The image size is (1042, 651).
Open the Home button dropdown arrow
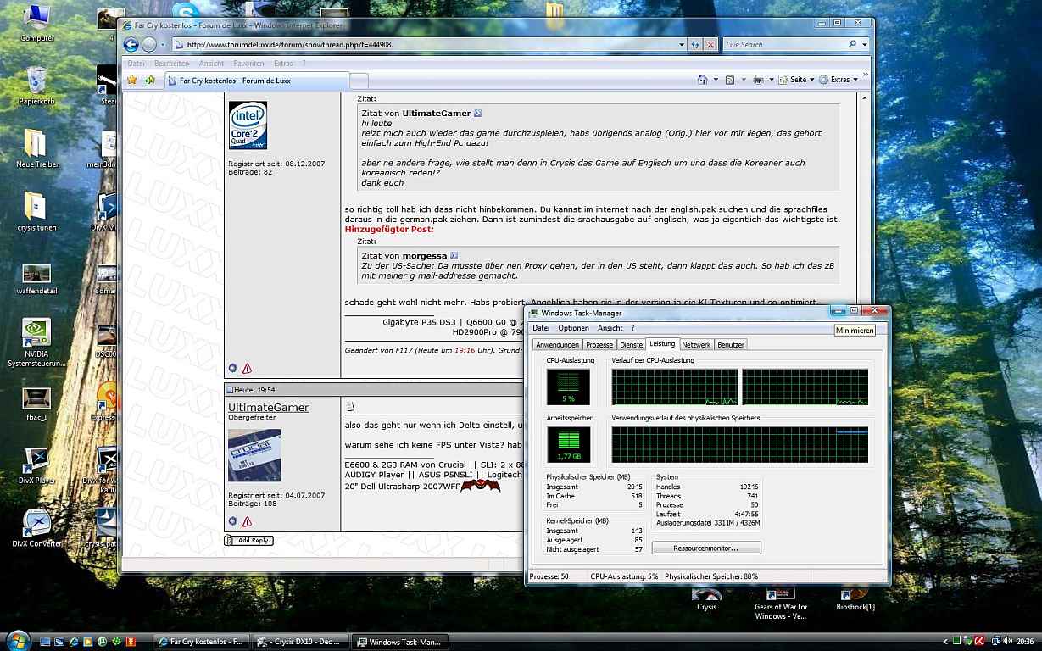pyautogui.click(x=714, y=80)
